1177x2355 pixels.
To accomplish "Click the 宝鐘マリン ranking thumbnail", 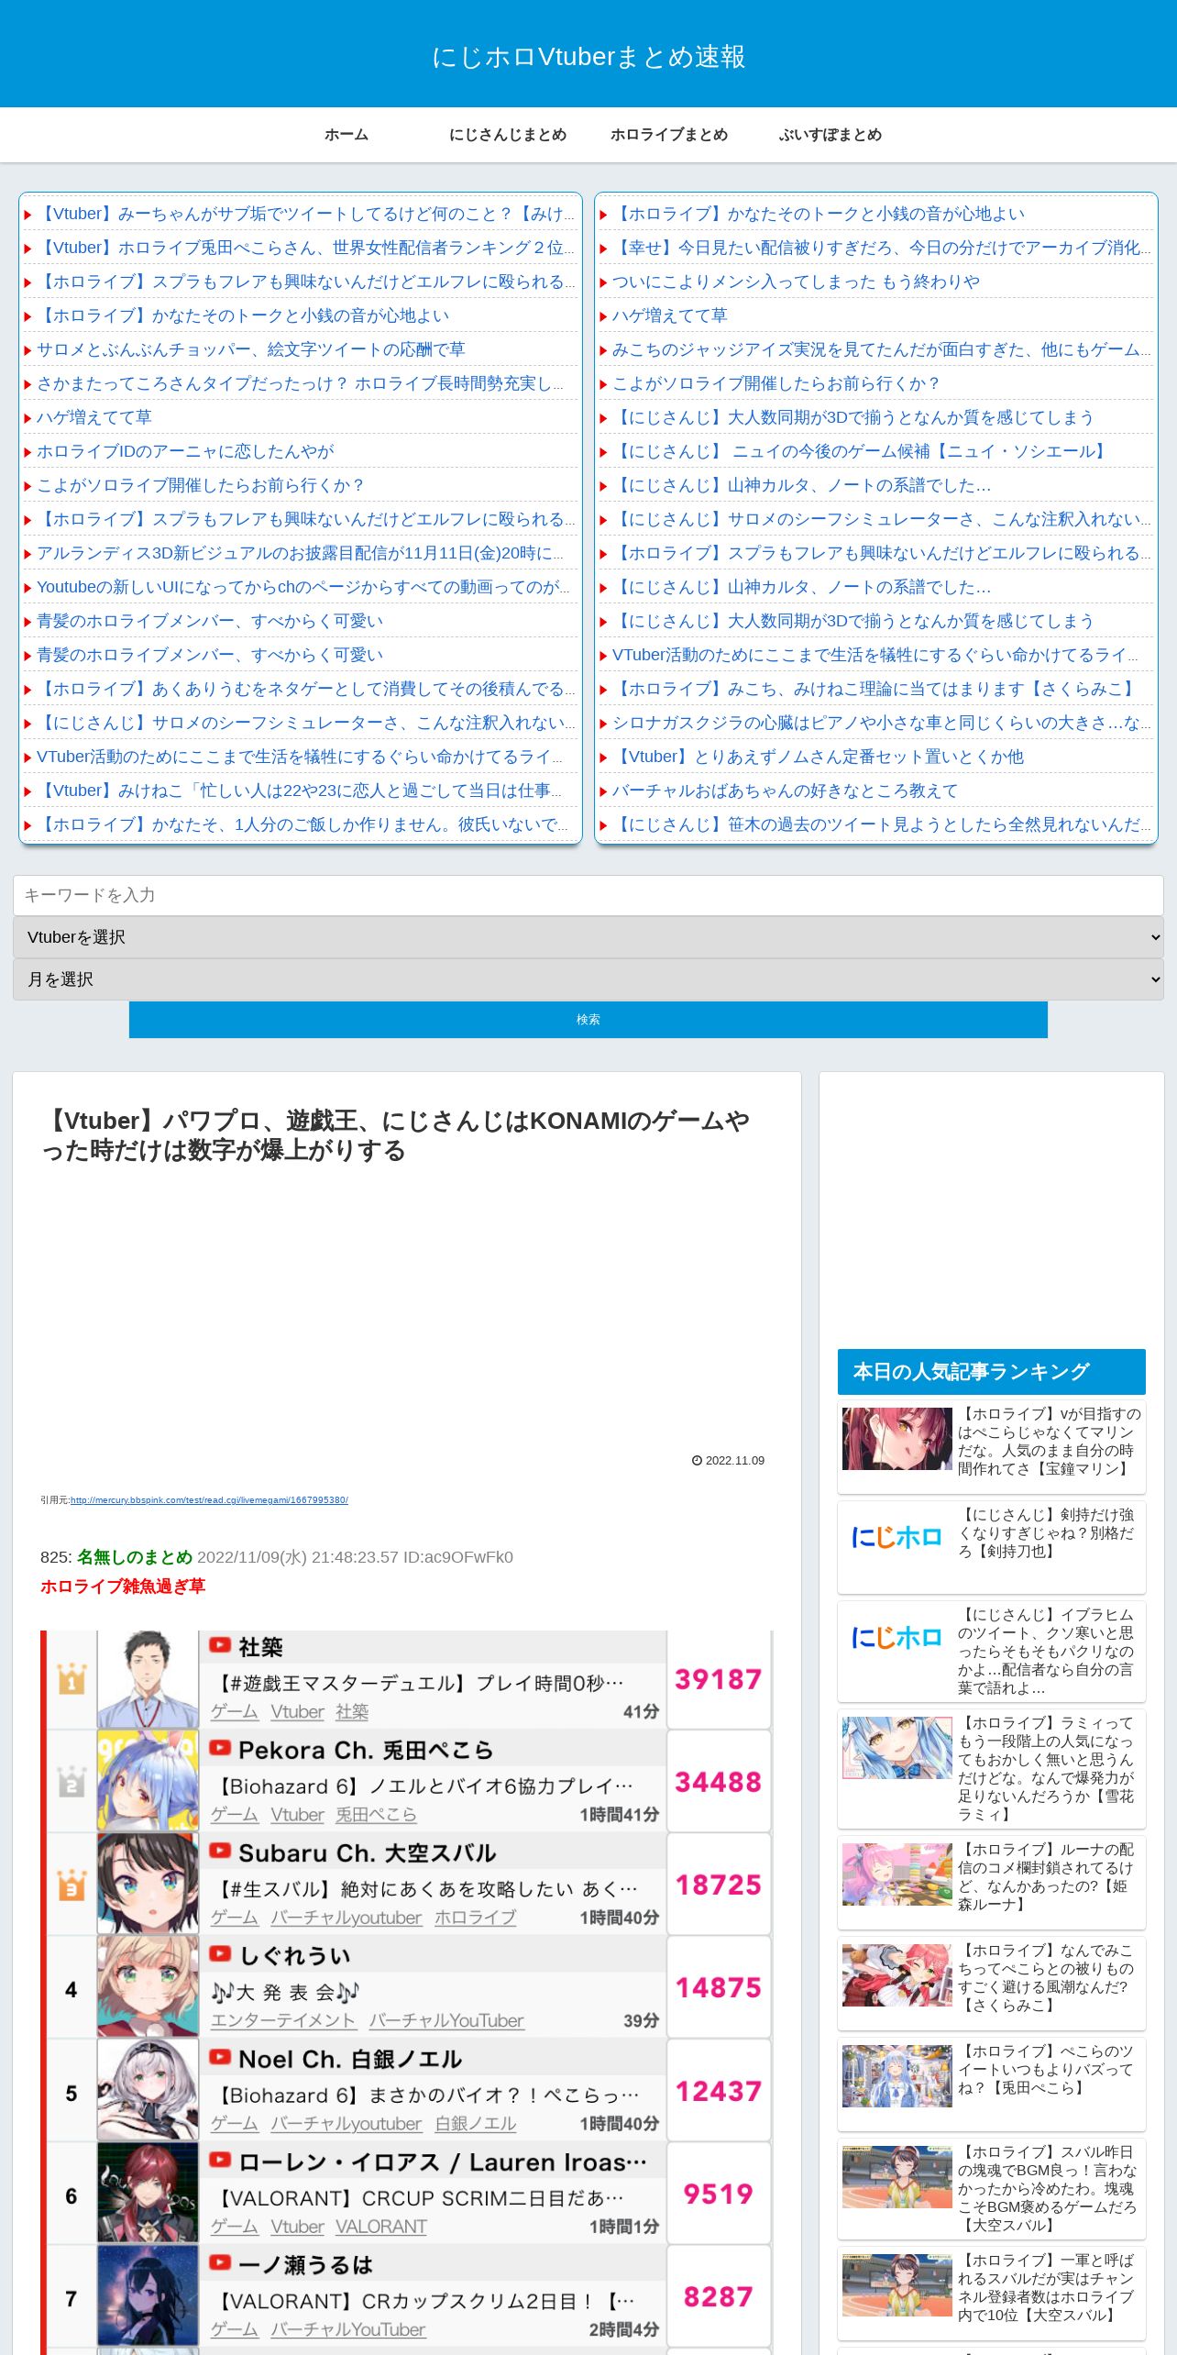I will 897,1439.
